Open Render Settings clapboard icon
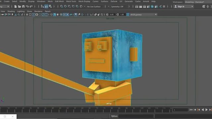Image resolution: width=212 pixels, height=119 pixels. click(x=148, y=7)
